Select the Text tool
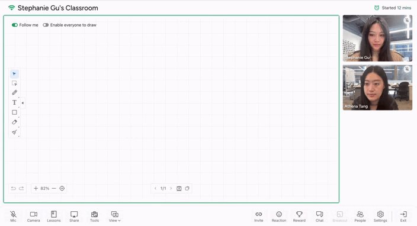The image size is (417, 226). pyautogui.click(x=14, y=102)
